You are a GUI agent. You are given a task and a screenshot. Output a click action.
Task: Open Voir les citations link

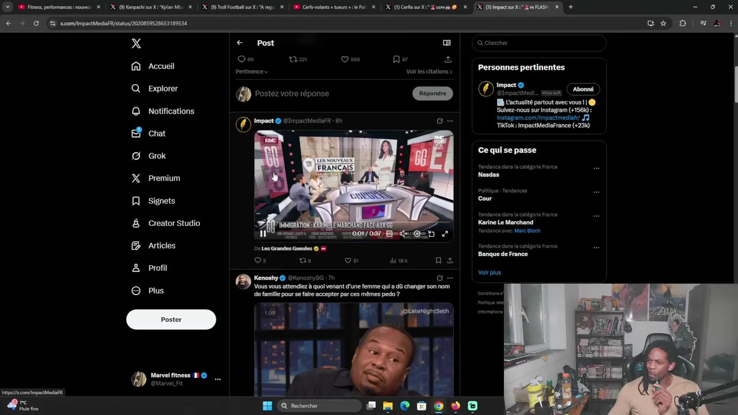(429, 71)
